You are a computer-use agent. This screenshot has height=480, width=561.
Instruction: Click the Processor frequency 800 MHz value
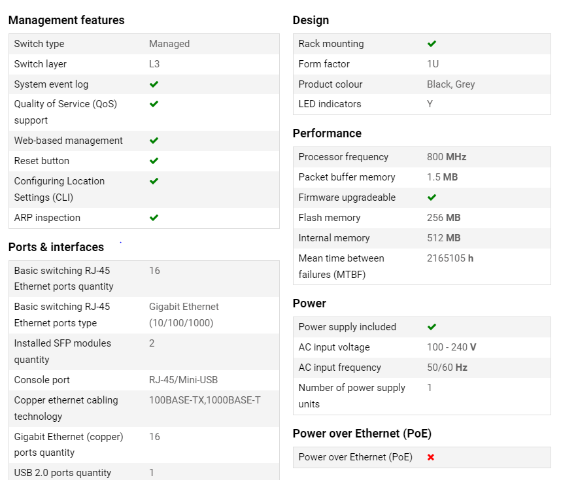point(447,157)
